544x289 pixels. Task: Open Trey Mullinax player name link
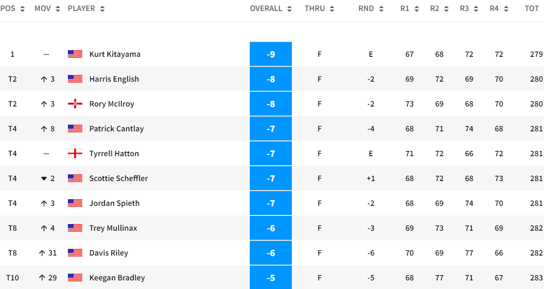tap(113, 228)
